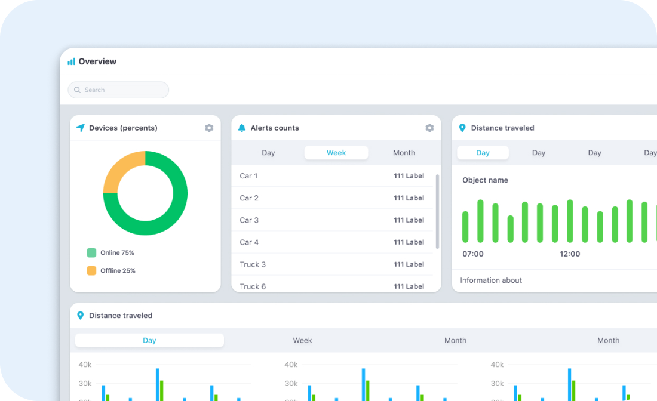Click the green Online 75% legend swatch

(x=91, y=253)
